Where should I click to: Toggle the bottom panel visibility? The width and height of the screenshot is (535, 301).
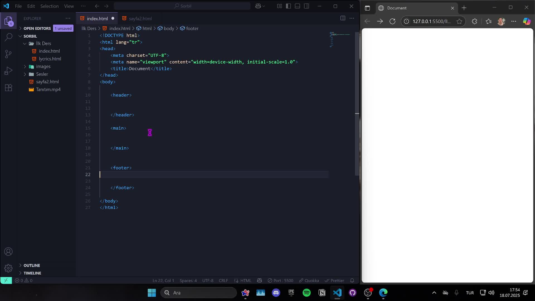pos(297,6)
